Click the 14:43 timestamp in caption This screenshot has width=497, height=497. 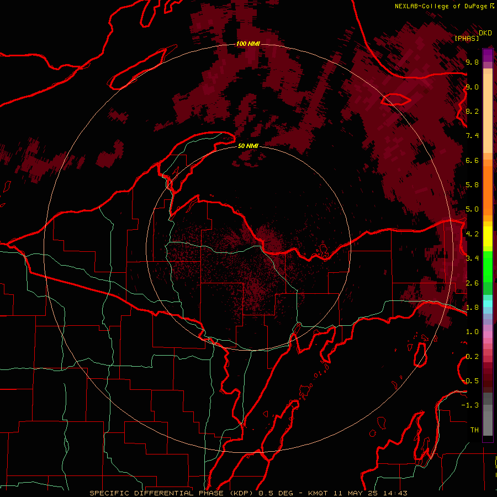[395, 493]
